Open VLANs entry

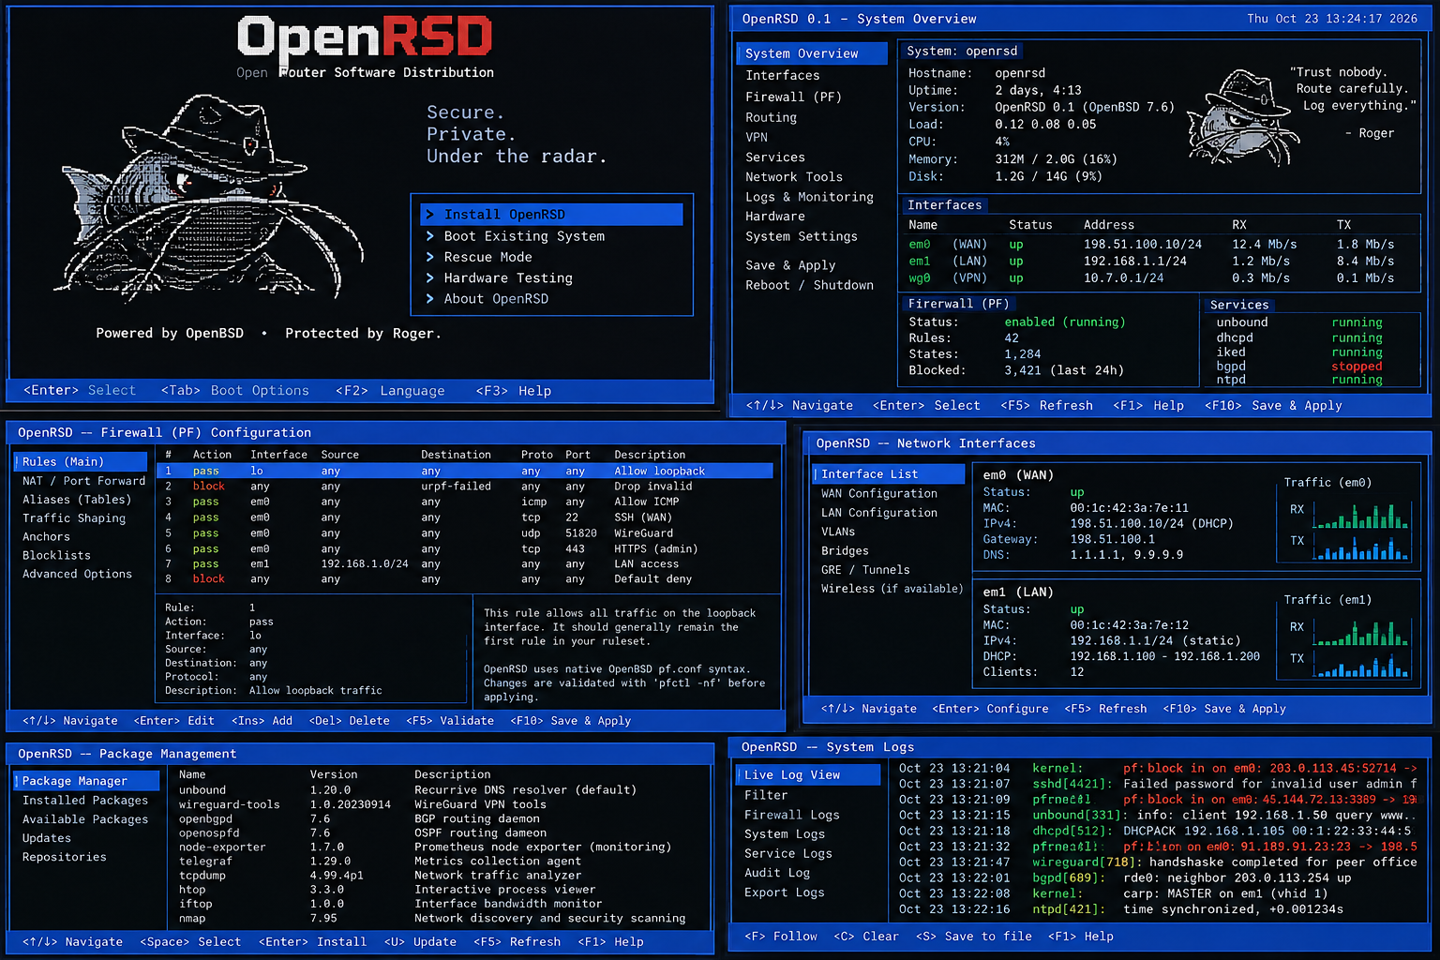[x=838, y=532]
